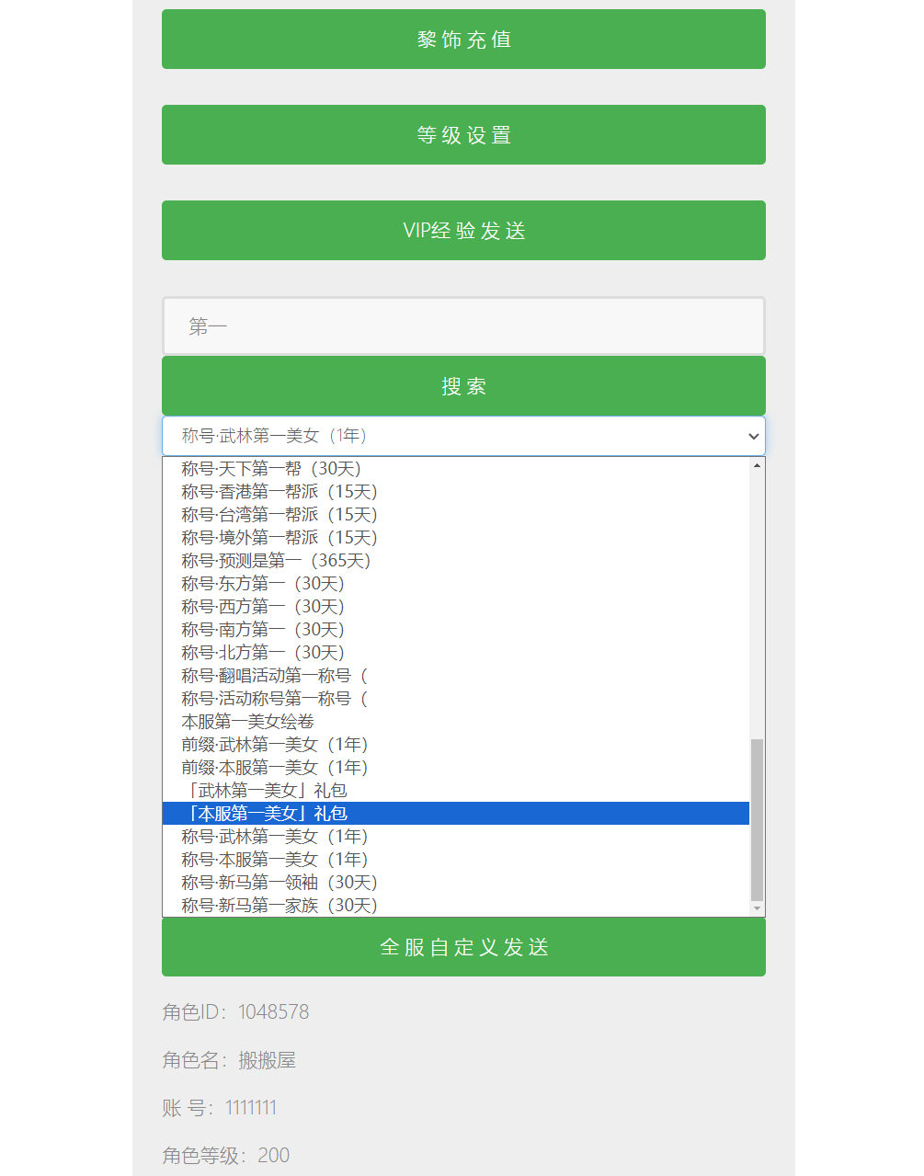Viewport: 924px width, 1176px height.
Task: Choose 称号·香港第一帮派（15天) from list
Action: pyautogui.click(x=279, y=492)
